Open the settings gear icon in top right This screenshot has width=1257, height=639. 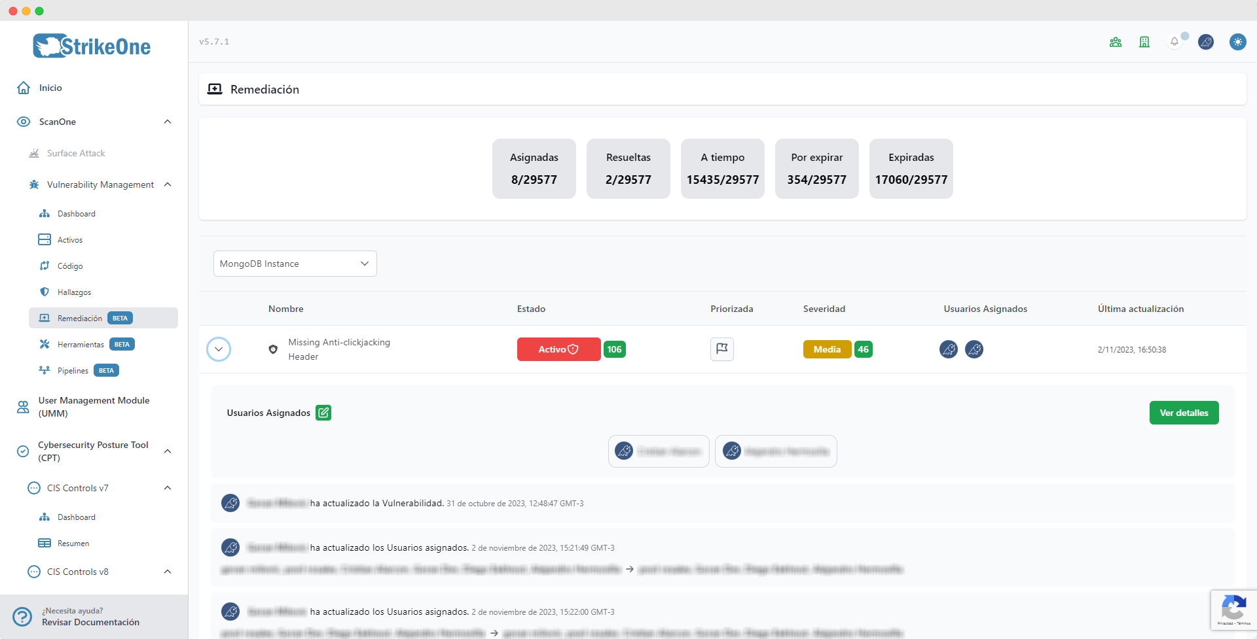1239,41
